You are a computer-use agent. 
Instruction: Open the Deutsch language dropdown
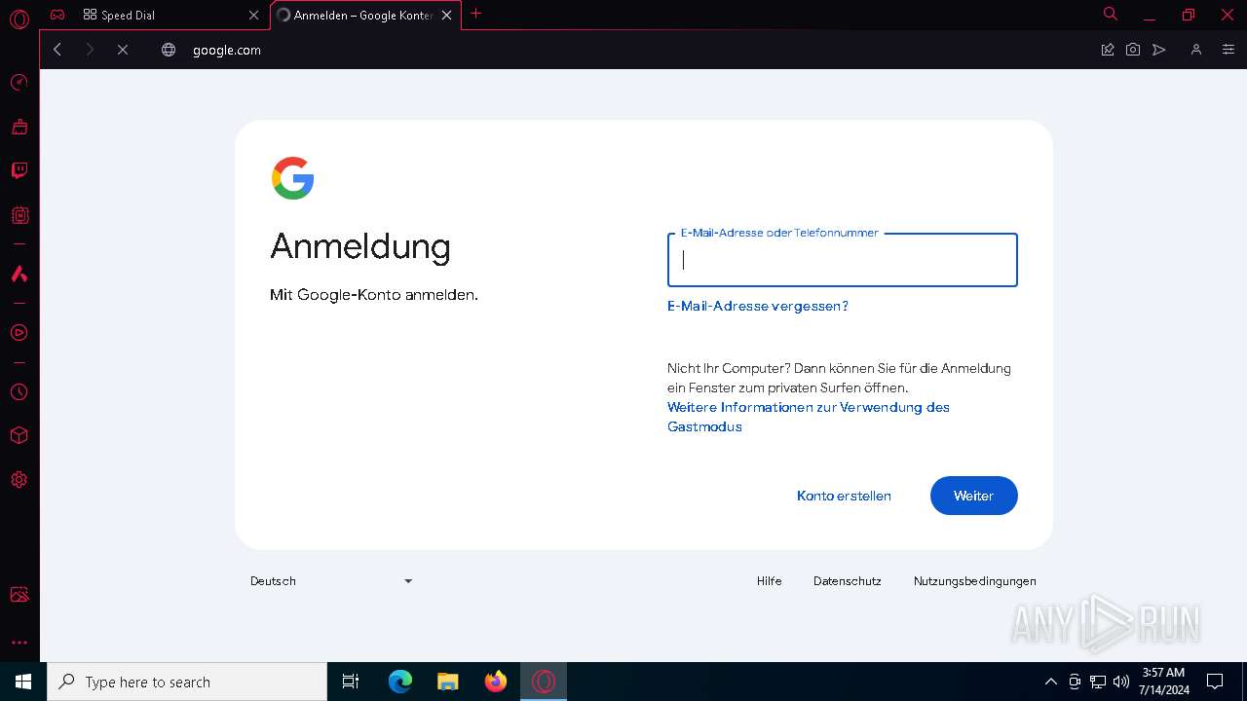point(331,581)
